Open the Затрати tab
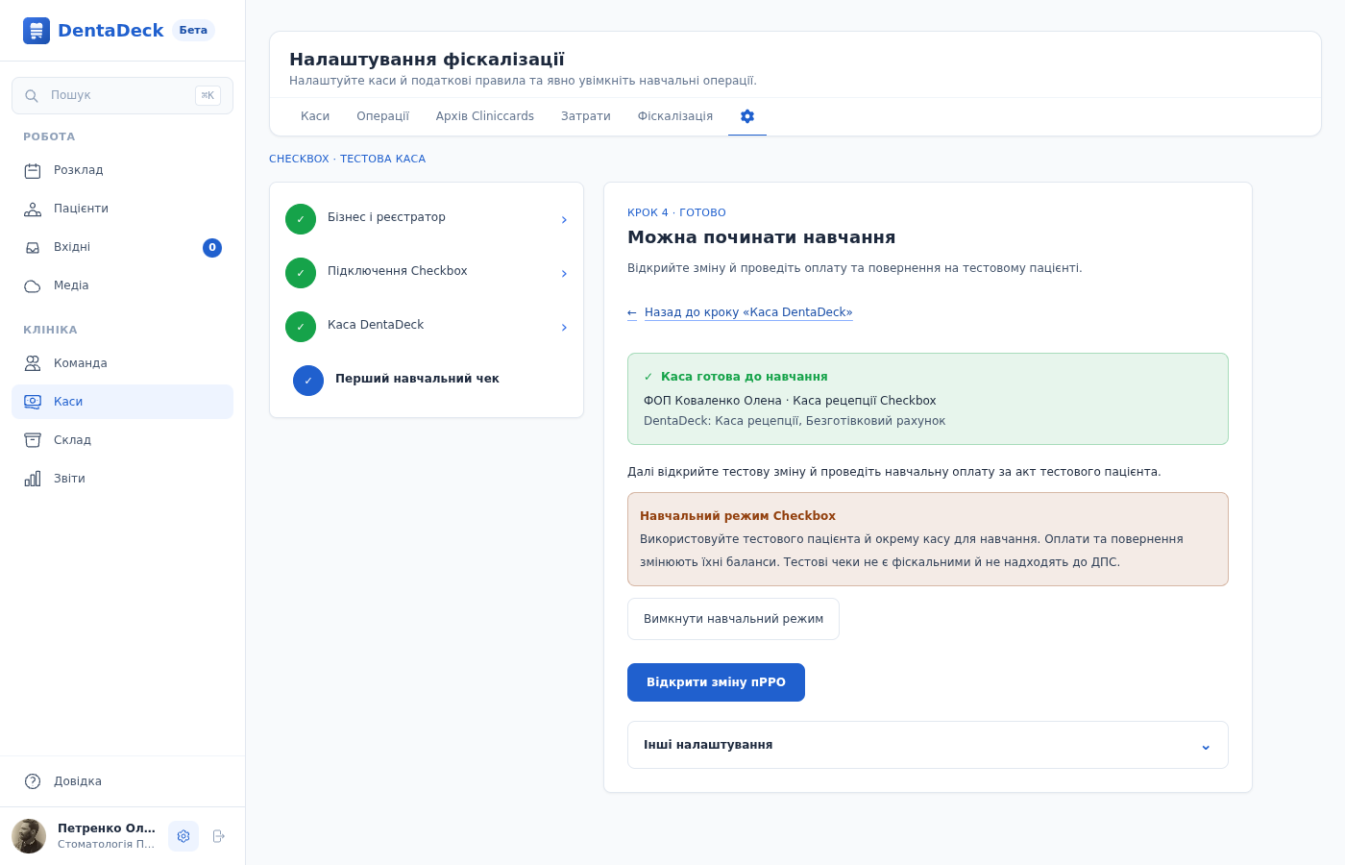The height and width of the screenshot is (865, 1345). (x=586, y=116)
